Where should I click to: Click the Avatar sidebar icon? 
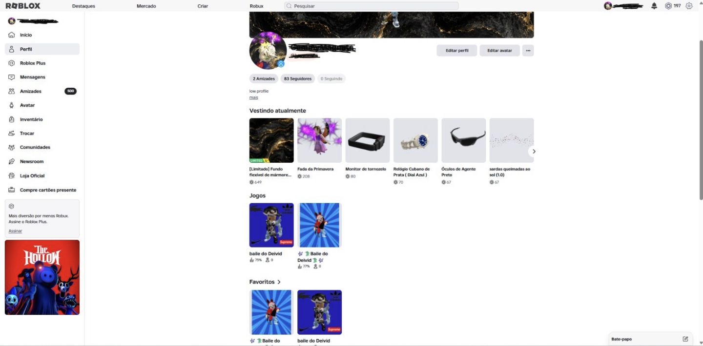(12, 105)
